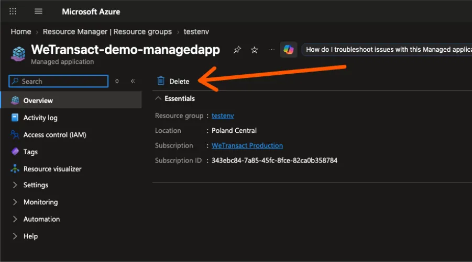
Task: Select Overview in the sidebar
Action: click(x=71, y=100)
